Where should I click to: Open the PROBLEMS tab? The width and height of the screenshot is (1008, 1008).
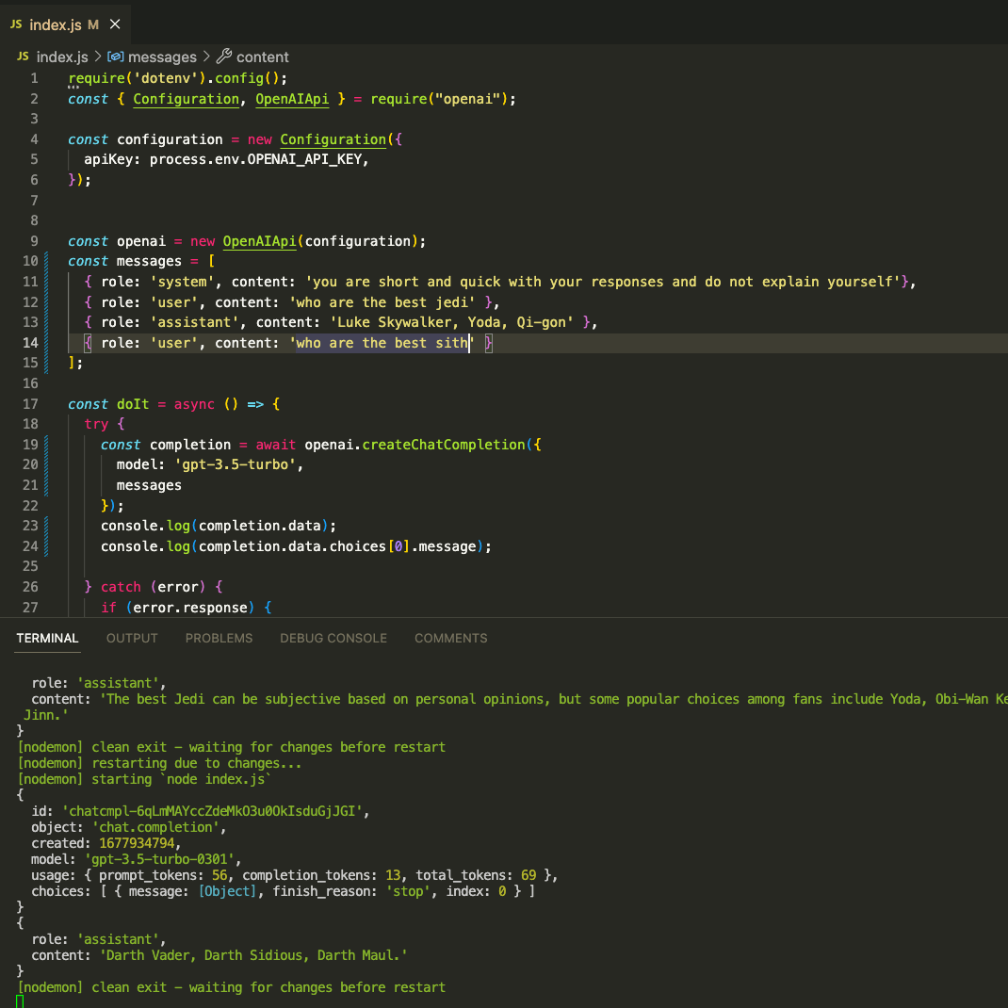coord(219,638)
